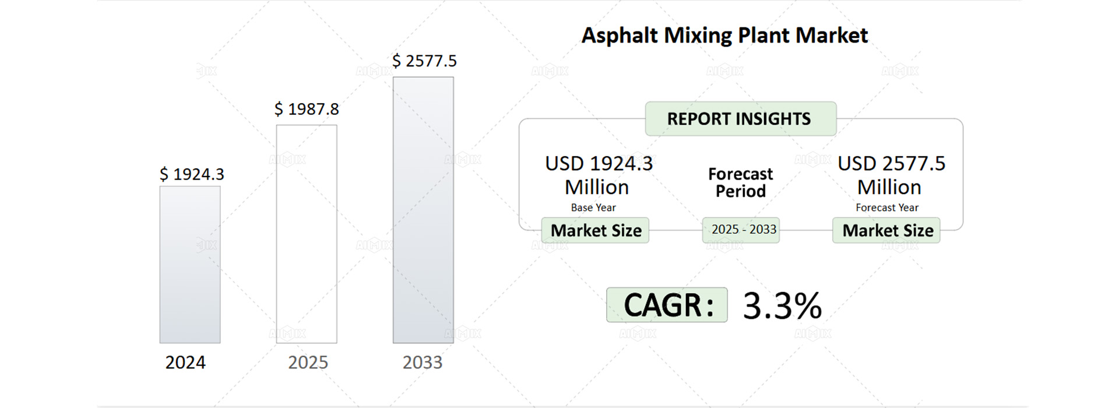Click the 2025 axis year label
The height and width of the screenshot is (408, 1119).
coord(308,363)
